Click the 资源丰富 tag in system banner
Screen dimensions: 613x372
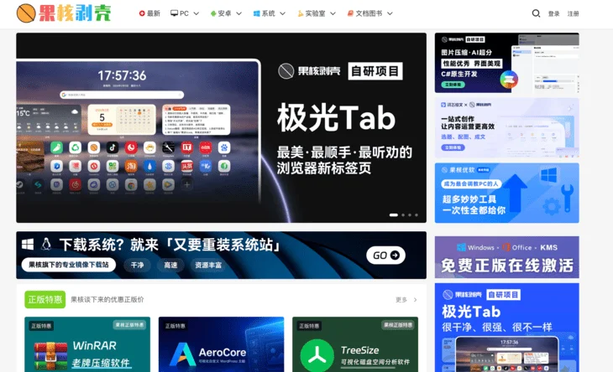pyautogui.click(x=208, y=265)
